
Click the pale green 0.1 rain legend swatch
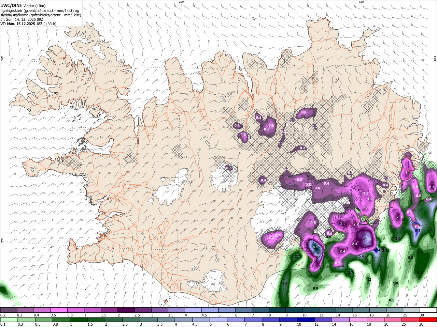point(9,320)
